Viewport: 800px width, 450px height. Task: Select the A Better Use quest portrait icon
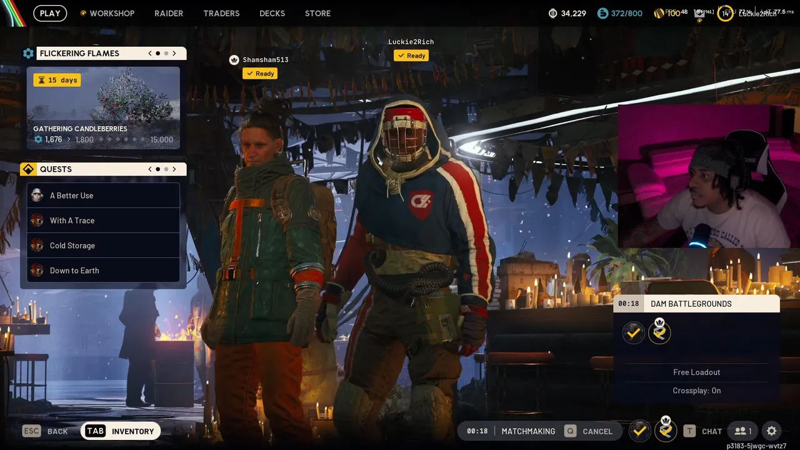(x=37, y=196)
